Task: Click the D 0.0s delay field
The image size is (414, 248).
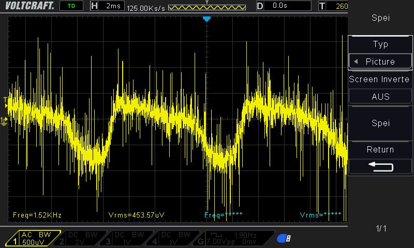Action: click(x=284, y=6)
